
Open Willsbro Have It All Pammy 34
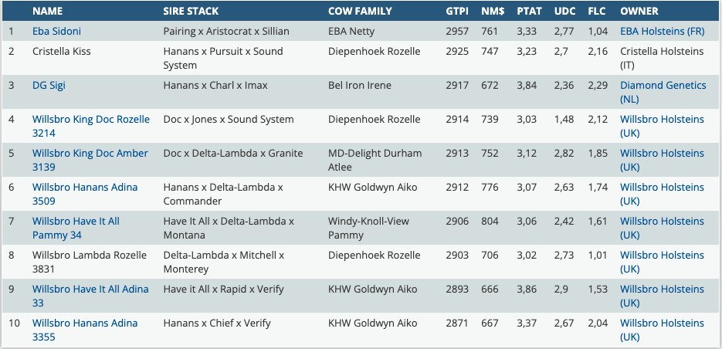tap(76, 222)
